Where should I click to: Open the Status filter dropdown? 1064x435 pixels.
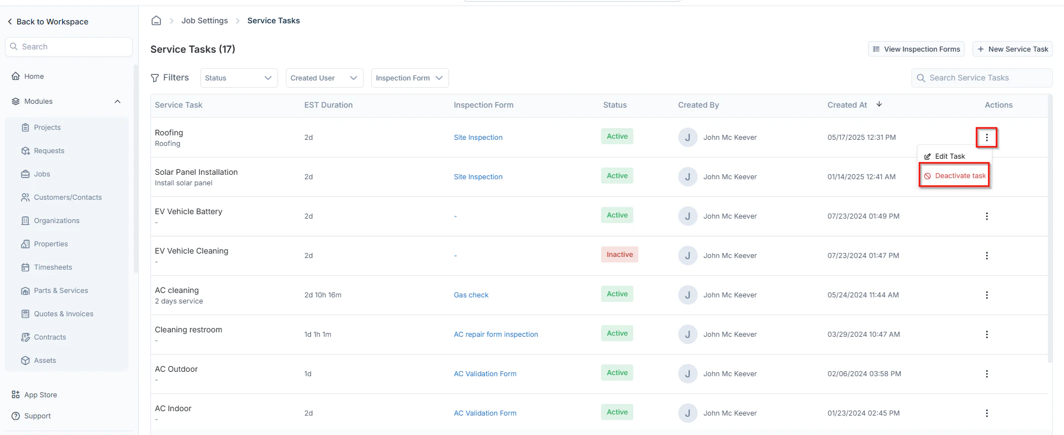point(239,78)
